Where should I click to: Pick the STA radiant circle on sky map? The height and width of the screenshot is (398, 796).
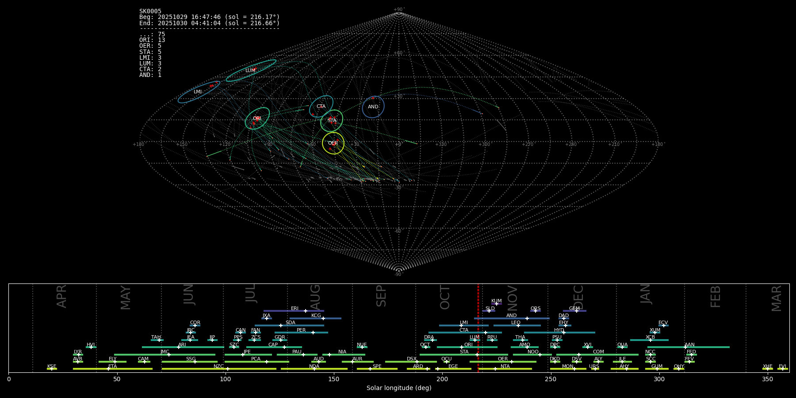tap(332, 121)
